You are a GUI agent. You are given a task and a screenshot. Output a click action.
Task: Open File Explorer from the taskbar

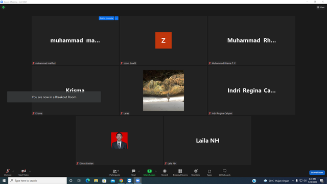[x=96, y=180]
